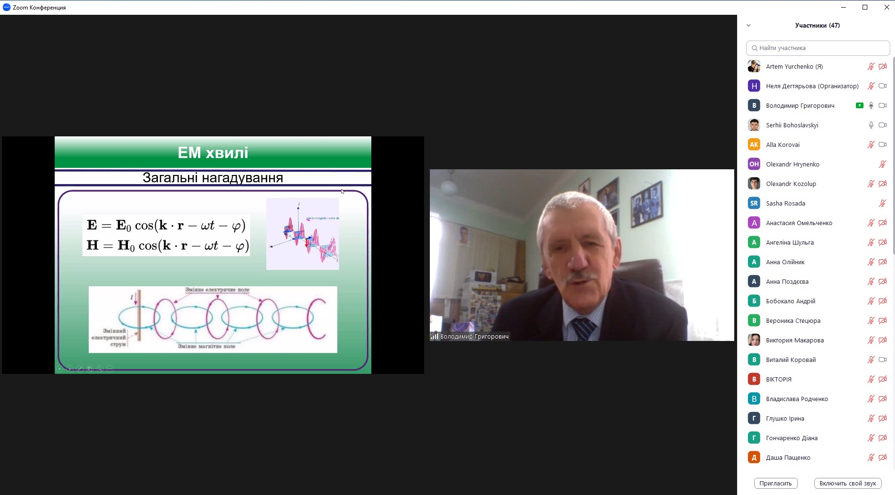Screen dimensions: 895x495
Task: Select Виктория Макарова in the participant list
Action: click(x=794, y=340)
